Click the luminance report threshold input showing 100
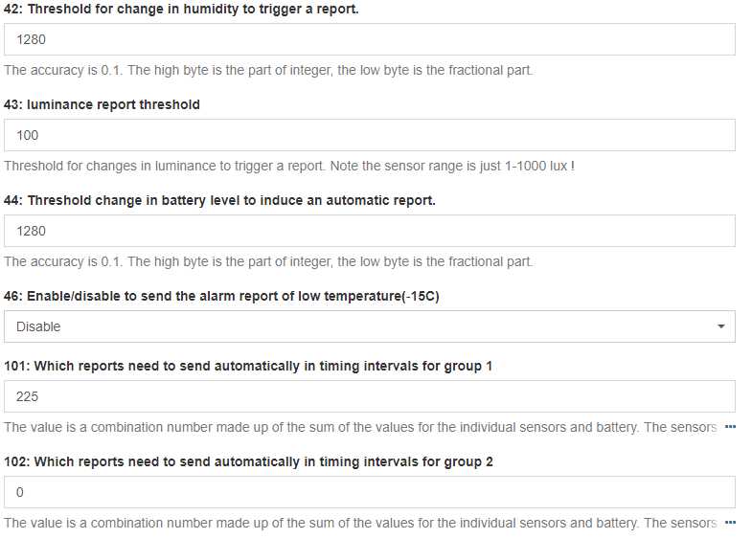 coord(369,135)
